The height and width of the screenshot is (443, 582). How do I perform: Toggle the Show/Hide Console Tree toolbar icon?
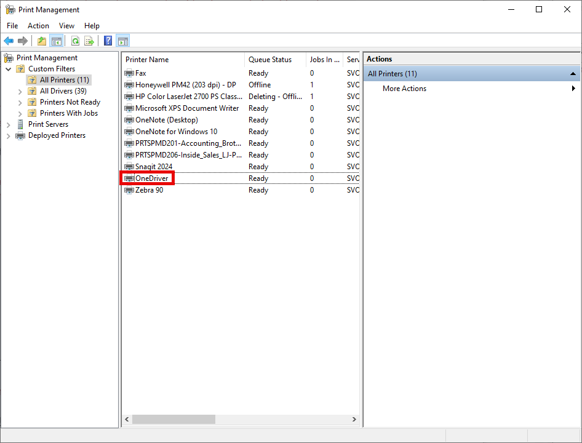(x=57, y=41)
